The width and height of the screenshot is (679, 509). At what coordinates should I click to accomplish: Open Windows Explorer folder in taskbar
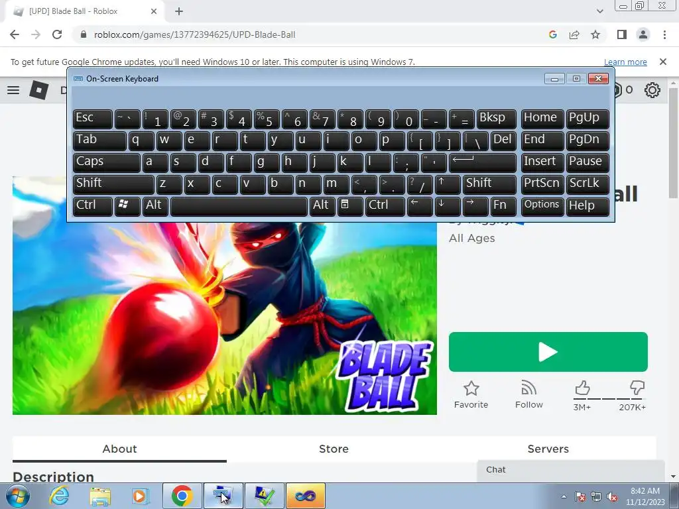[99, 496]
